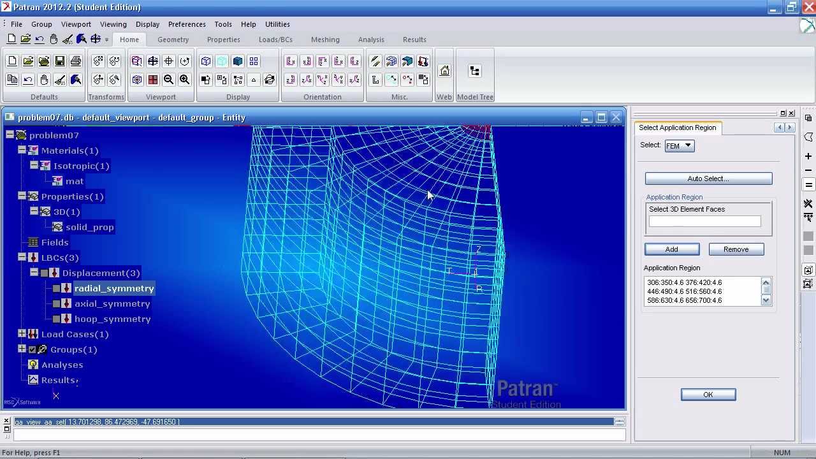The width and height of the screenshot is (816, 459).
Task: Collapse the Properties(1) tree node
Action: coord(22,196)
